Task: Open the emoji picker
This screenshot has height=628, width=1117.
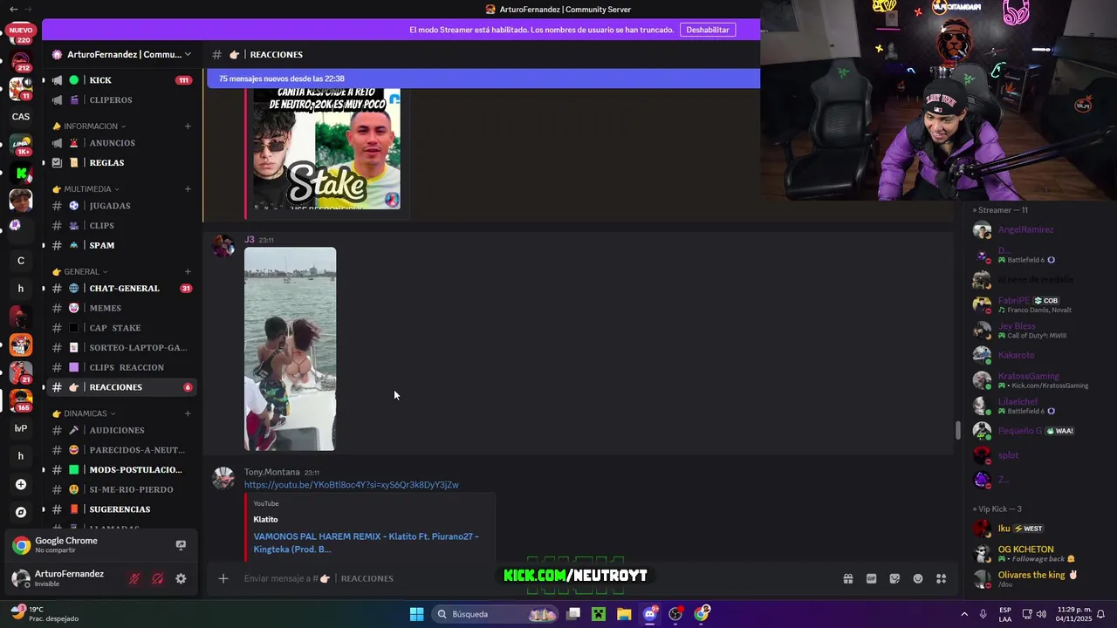Action: (918, 578)
